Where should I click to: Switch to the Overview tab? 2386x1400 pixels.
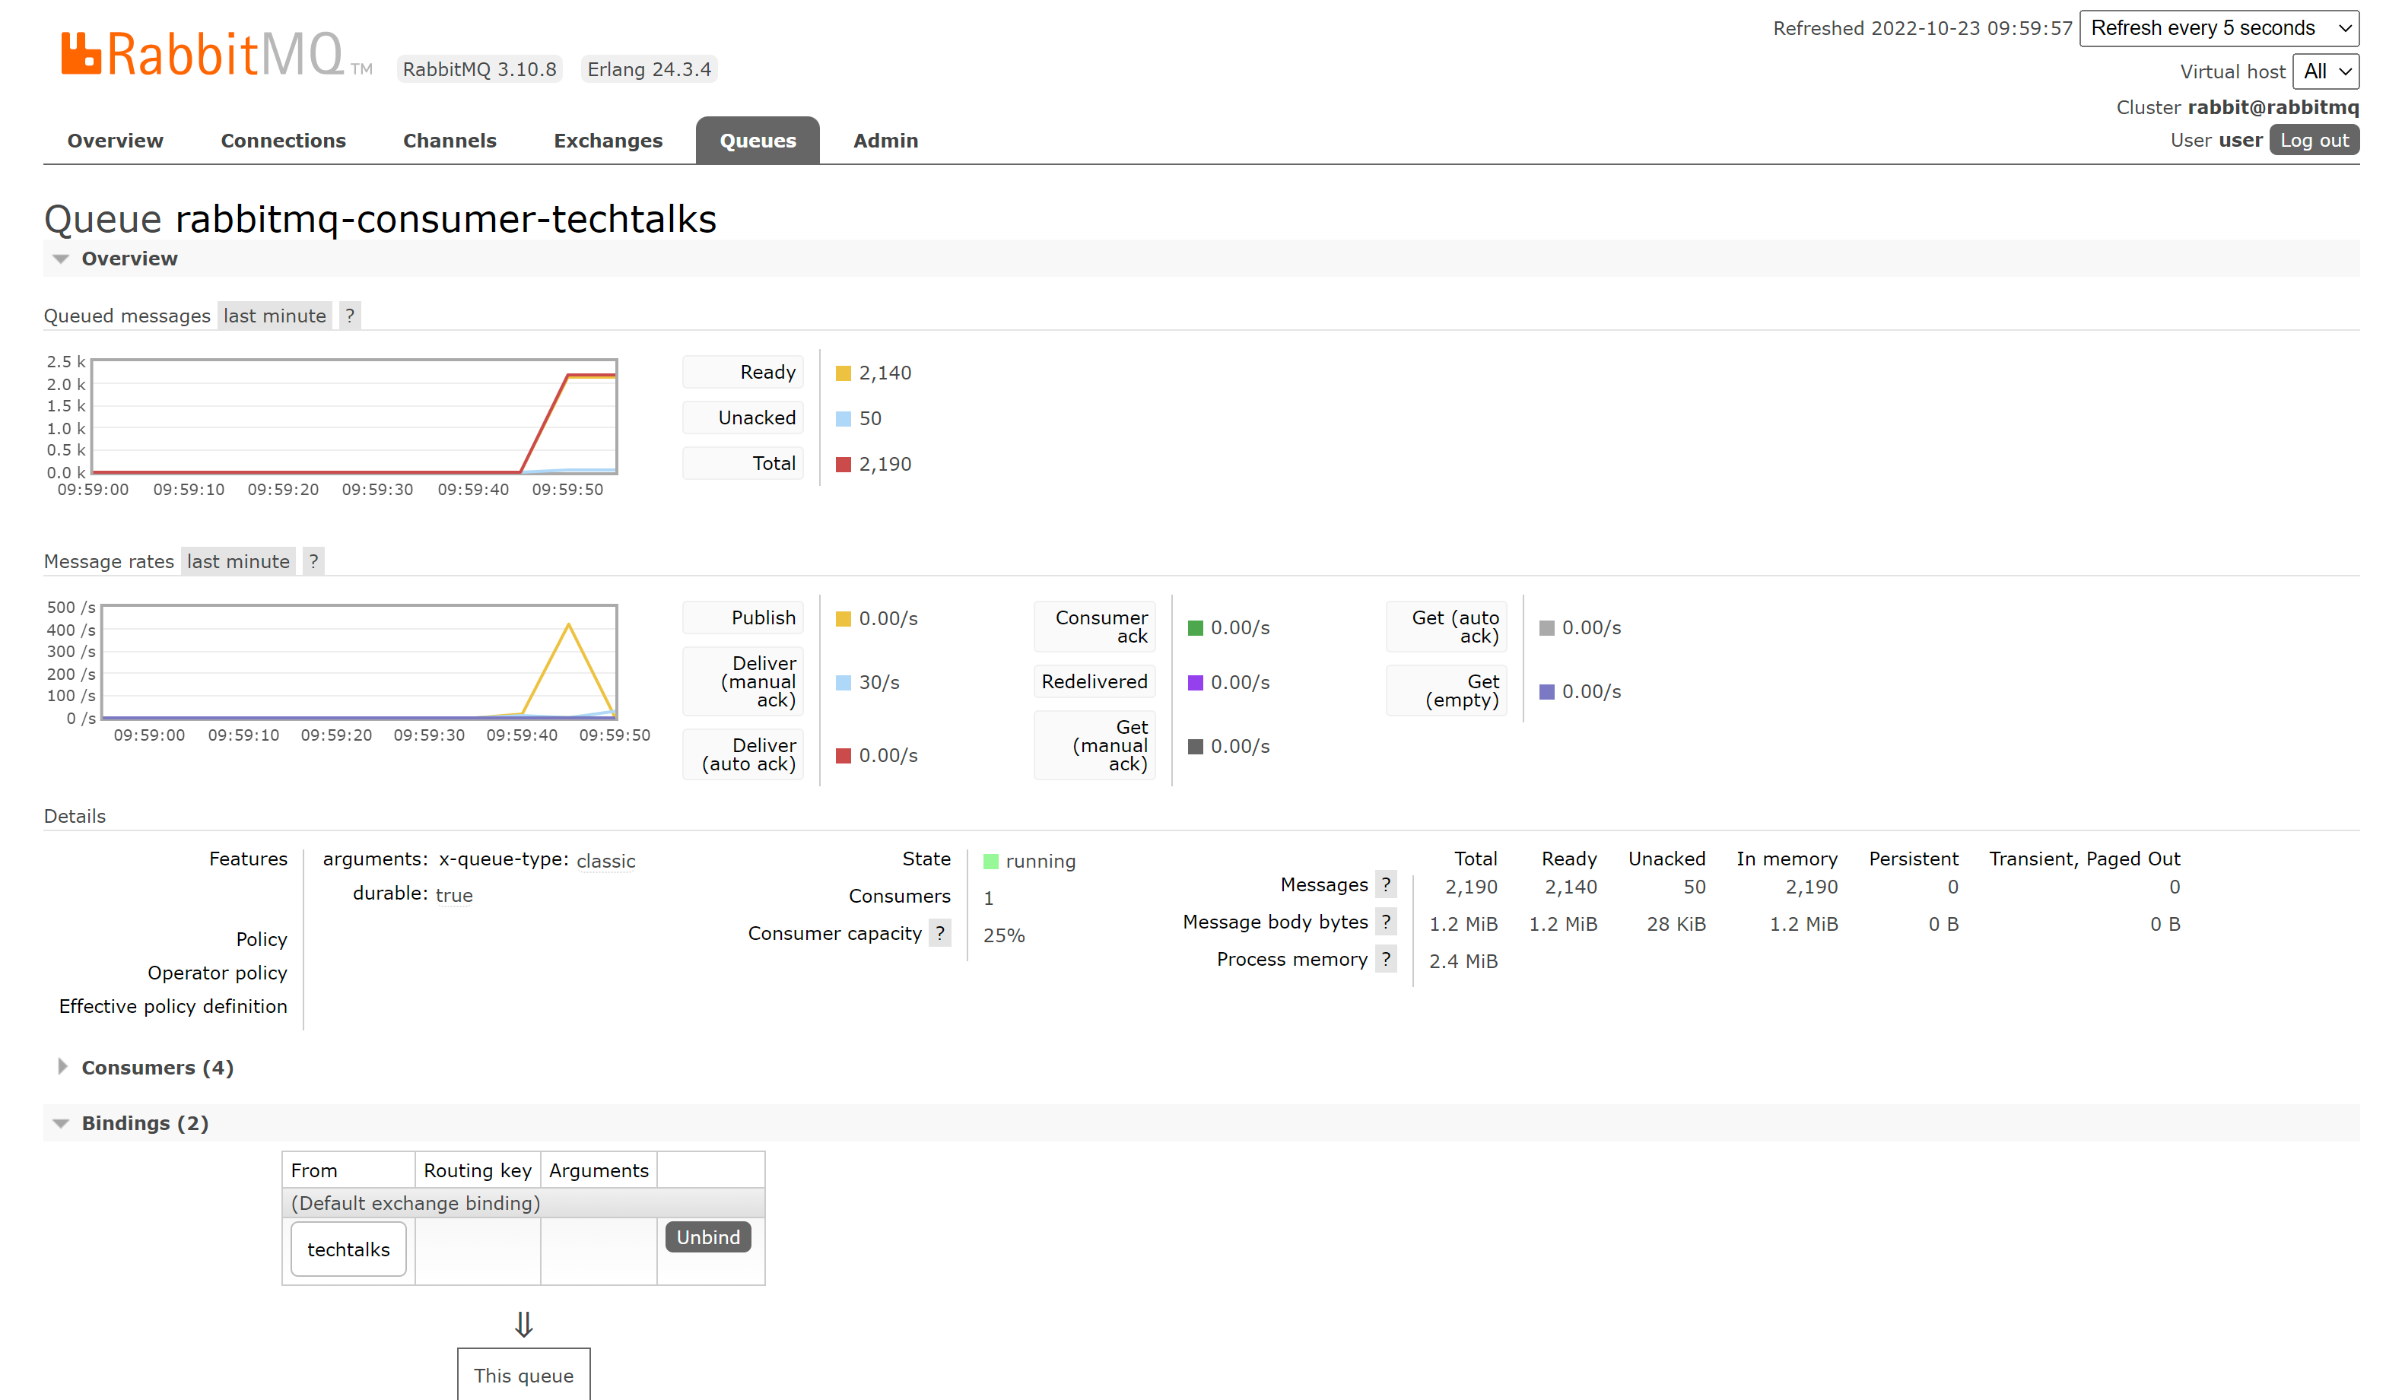(115, 140)
